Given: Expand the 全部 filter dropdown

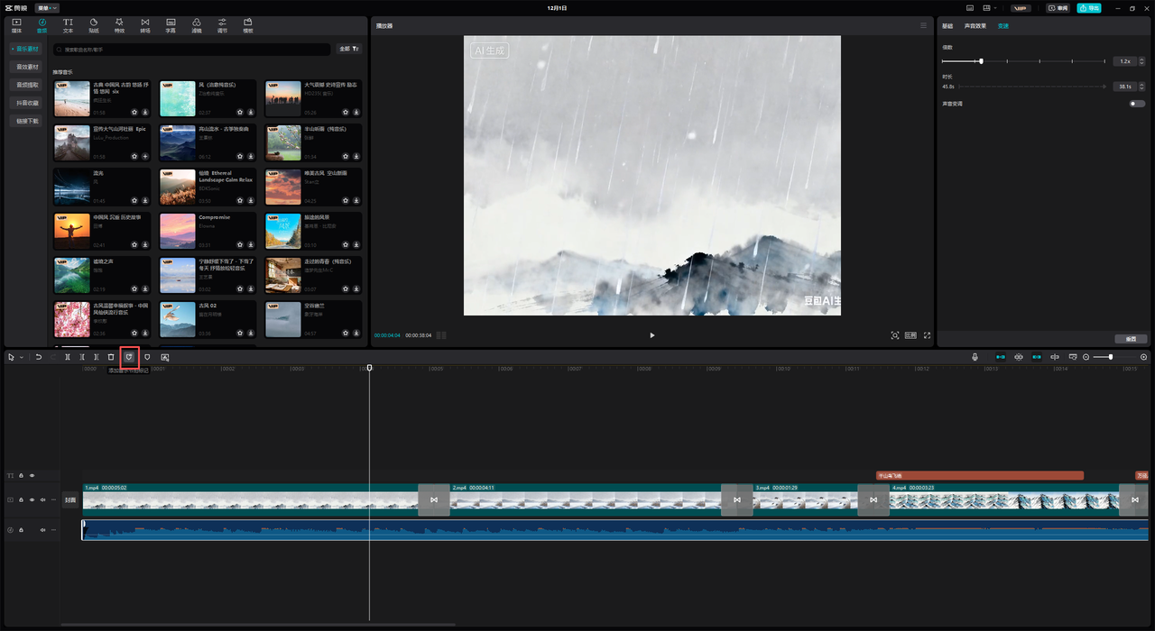Looking at the screenshot, I should pyautogui.click(x=349, y=49).
